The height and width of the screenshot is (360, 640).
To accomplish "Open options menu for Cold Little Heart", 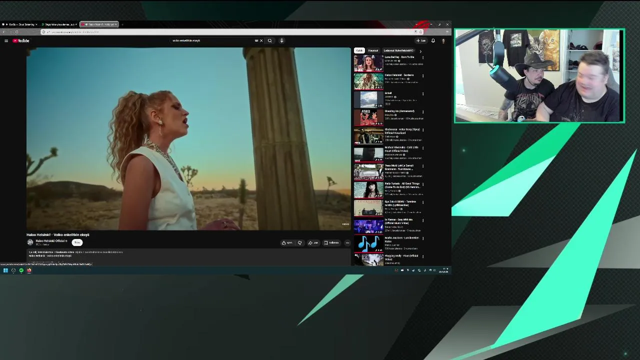I will pos(423,147).
